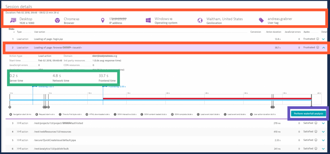The image size is (330, 154).
Task: Click the Chrome browser icon
Action: (x=58, y=21)
